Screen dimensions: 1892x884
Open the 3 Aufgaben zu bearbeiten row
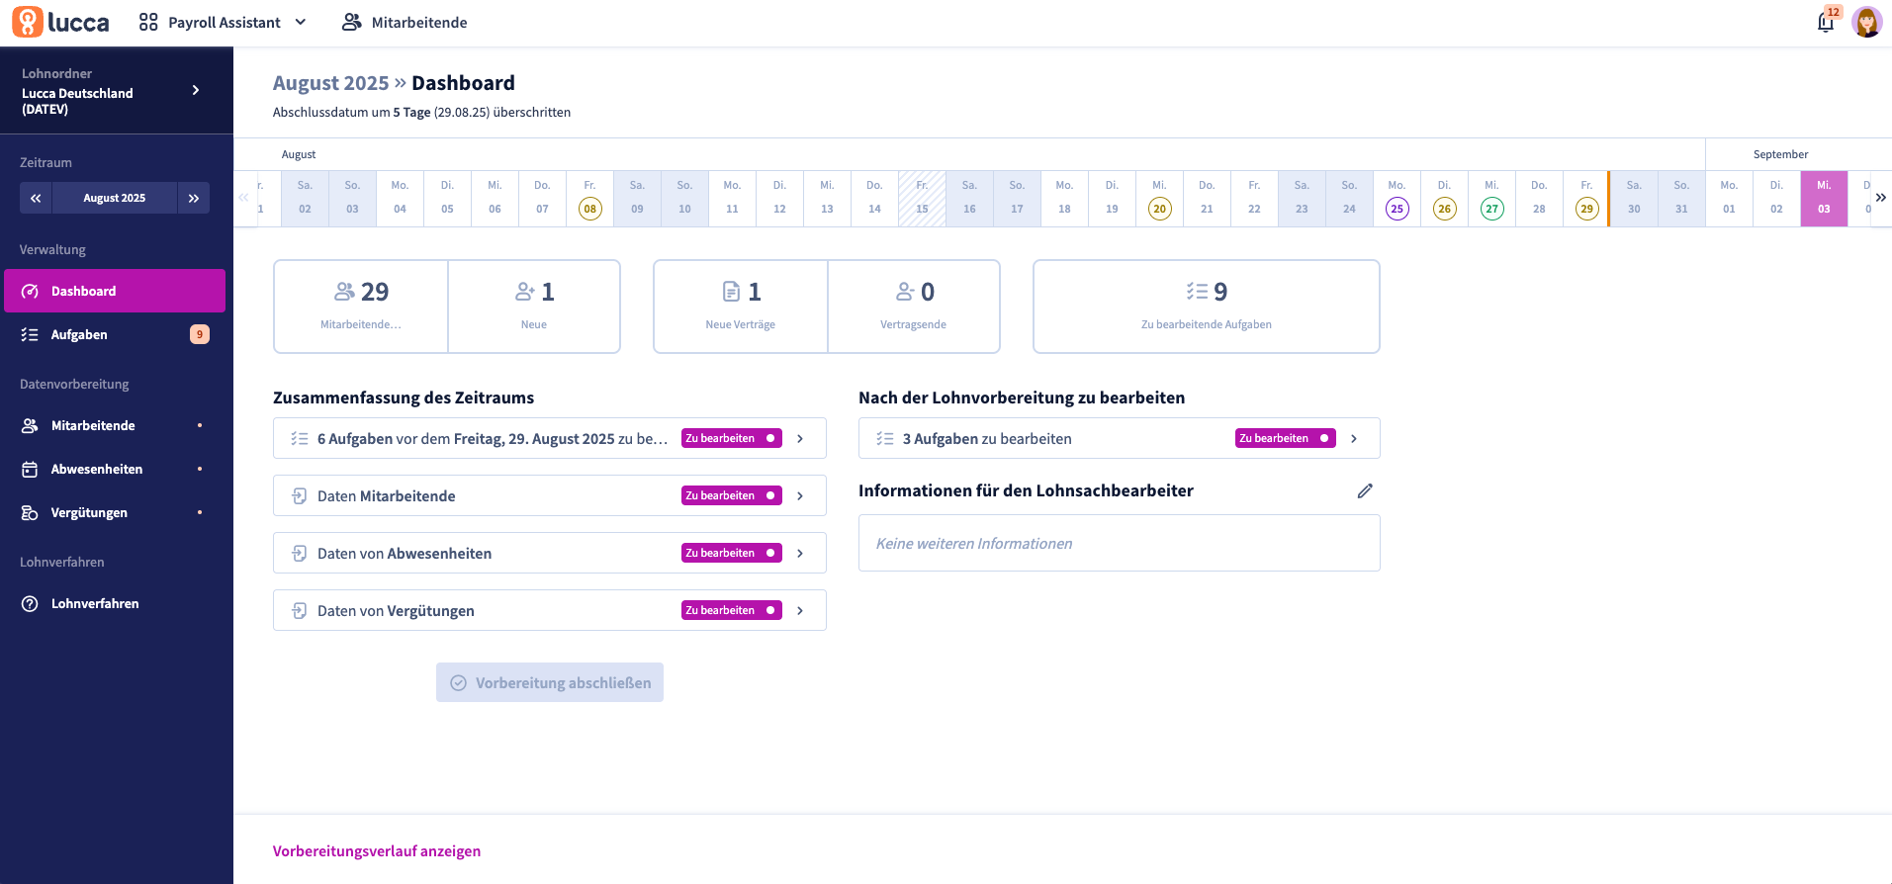[1119, 438]
